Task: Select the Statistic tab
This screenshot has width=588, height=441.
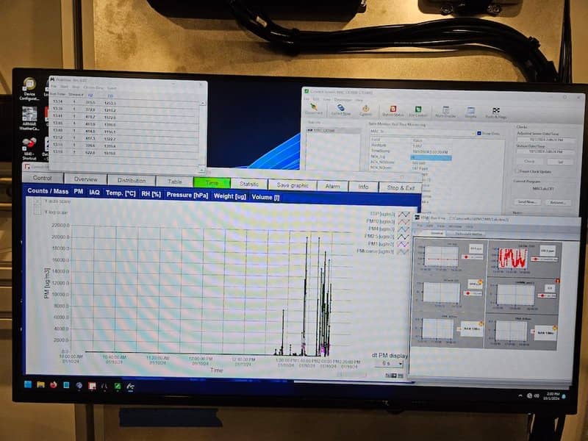Action: click(248, 184)
